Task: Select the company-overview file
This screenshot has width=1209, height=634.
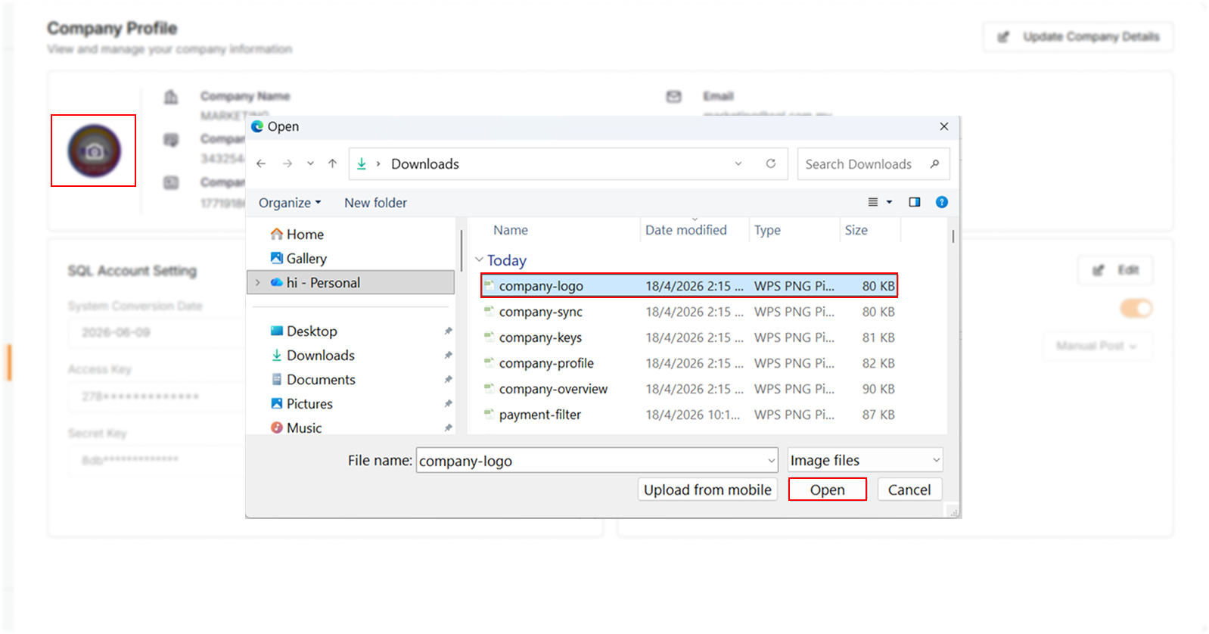Action: pos(689,389)
